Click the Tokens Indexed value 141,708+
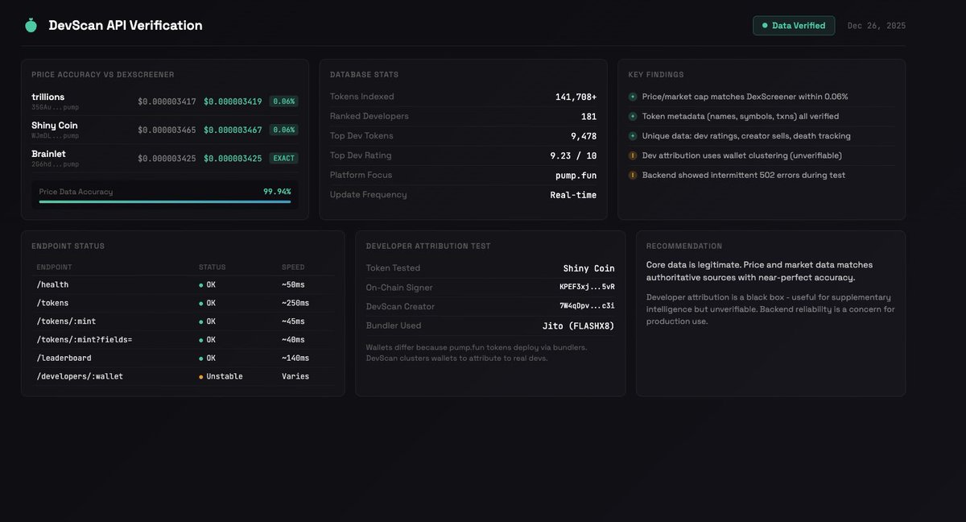Image resolution: width=966 pixels, height=522 pixels. (x=576, y=97)
